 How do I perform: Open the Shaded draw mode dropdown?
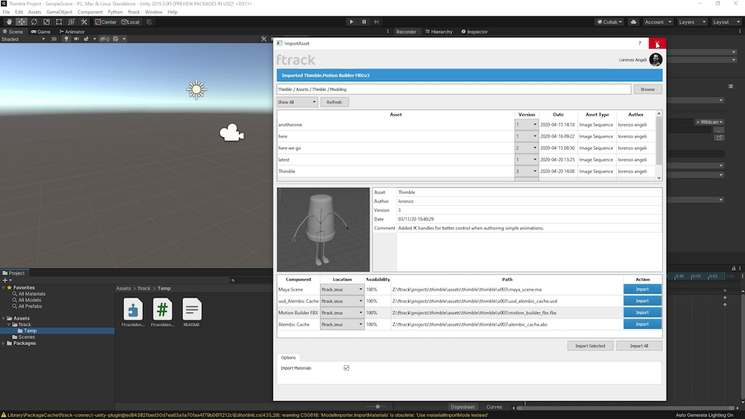(23, 39)
